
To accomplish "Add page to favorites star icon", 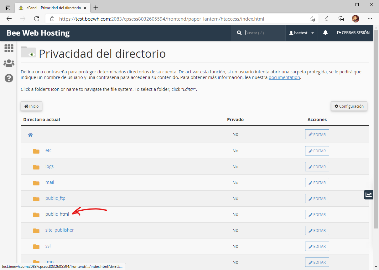I will click(312, 19).
